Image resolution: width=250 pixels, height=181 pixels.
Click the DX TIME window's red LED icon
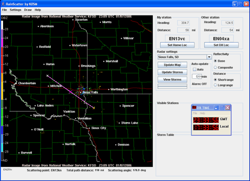coord(194,108)
